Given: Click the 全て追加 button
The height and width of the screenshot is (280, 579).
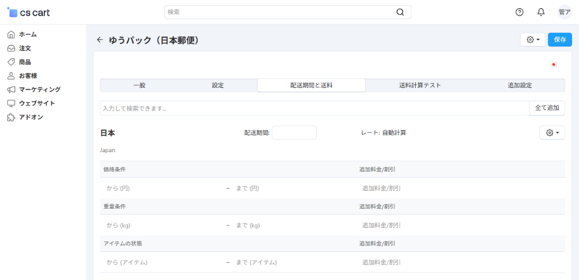Looking at the screenshot, I should point(547,108).
